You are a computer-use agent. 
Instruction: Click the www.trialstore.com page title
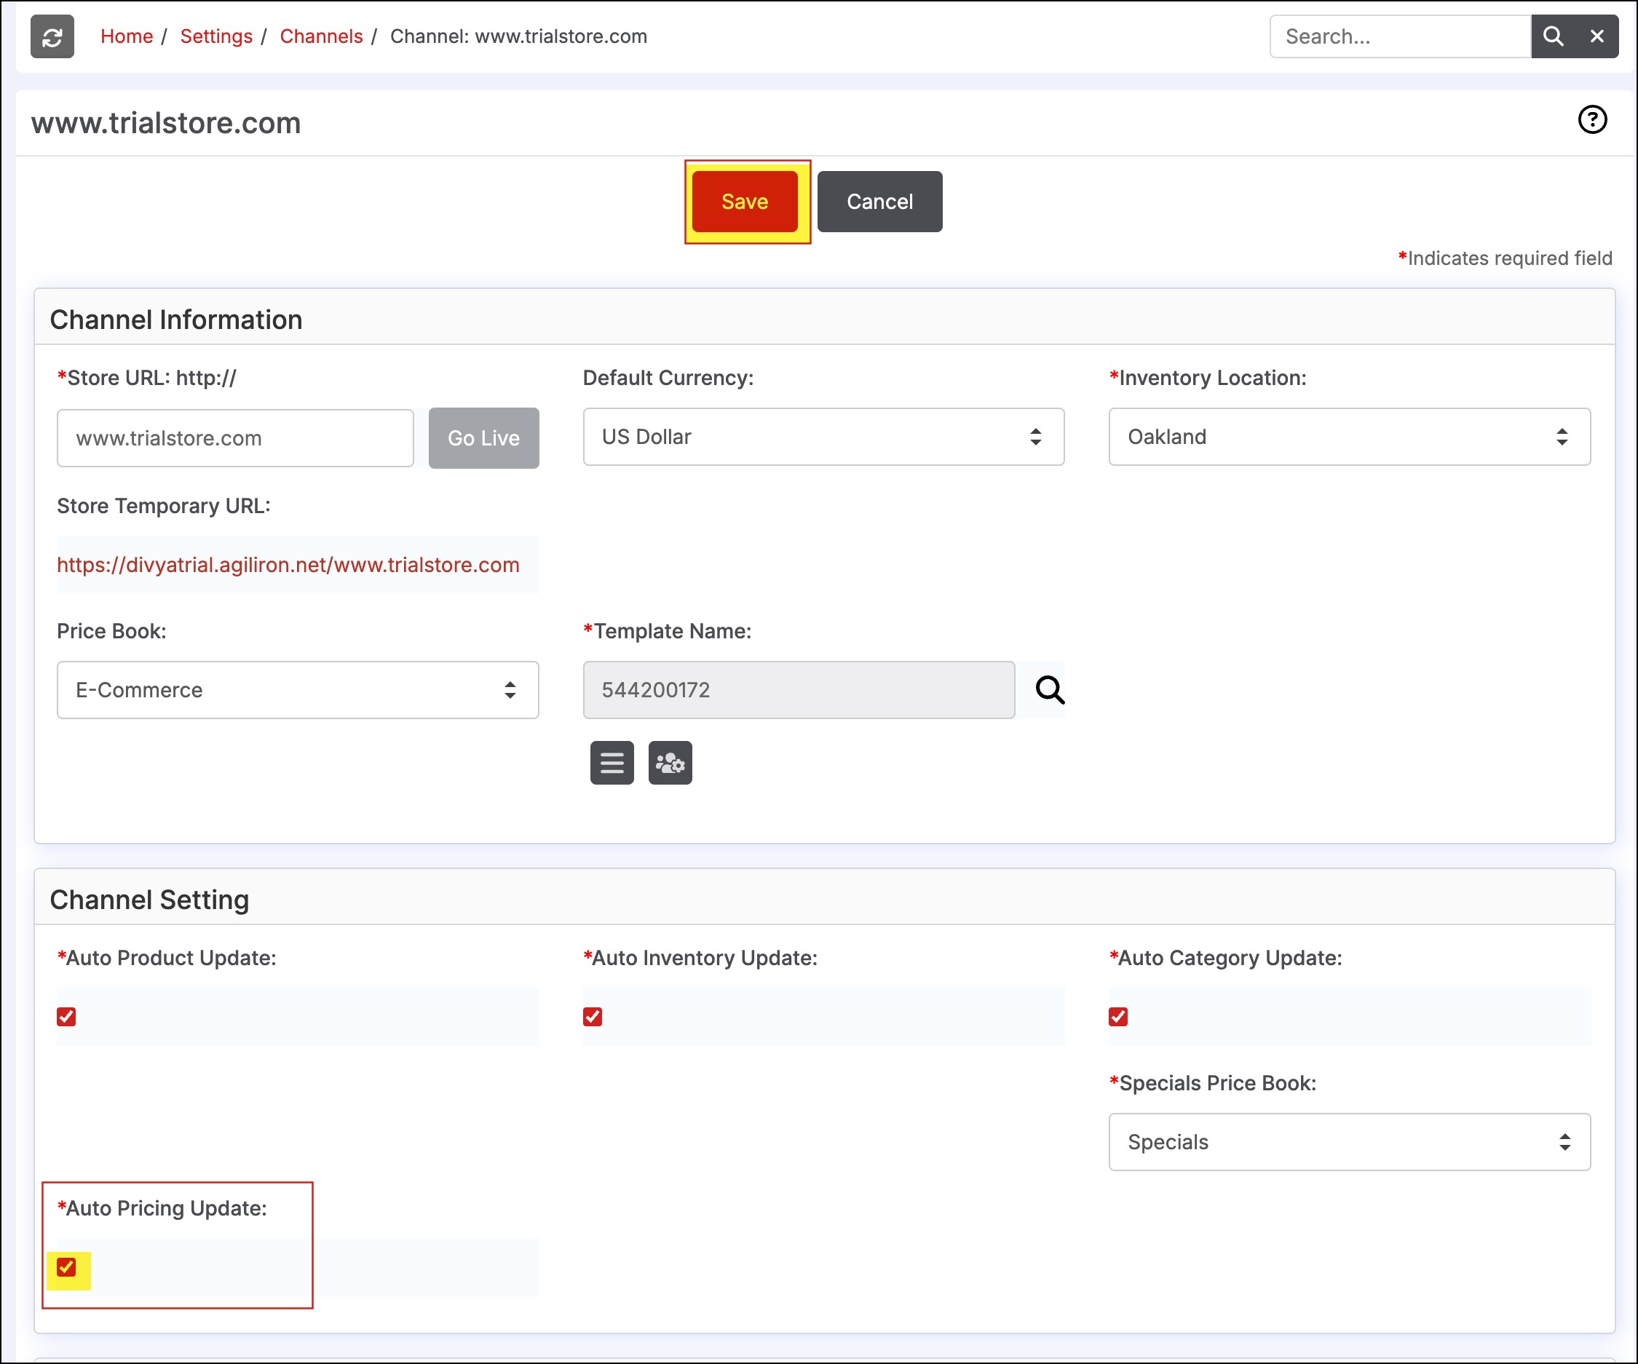(166, 123)
